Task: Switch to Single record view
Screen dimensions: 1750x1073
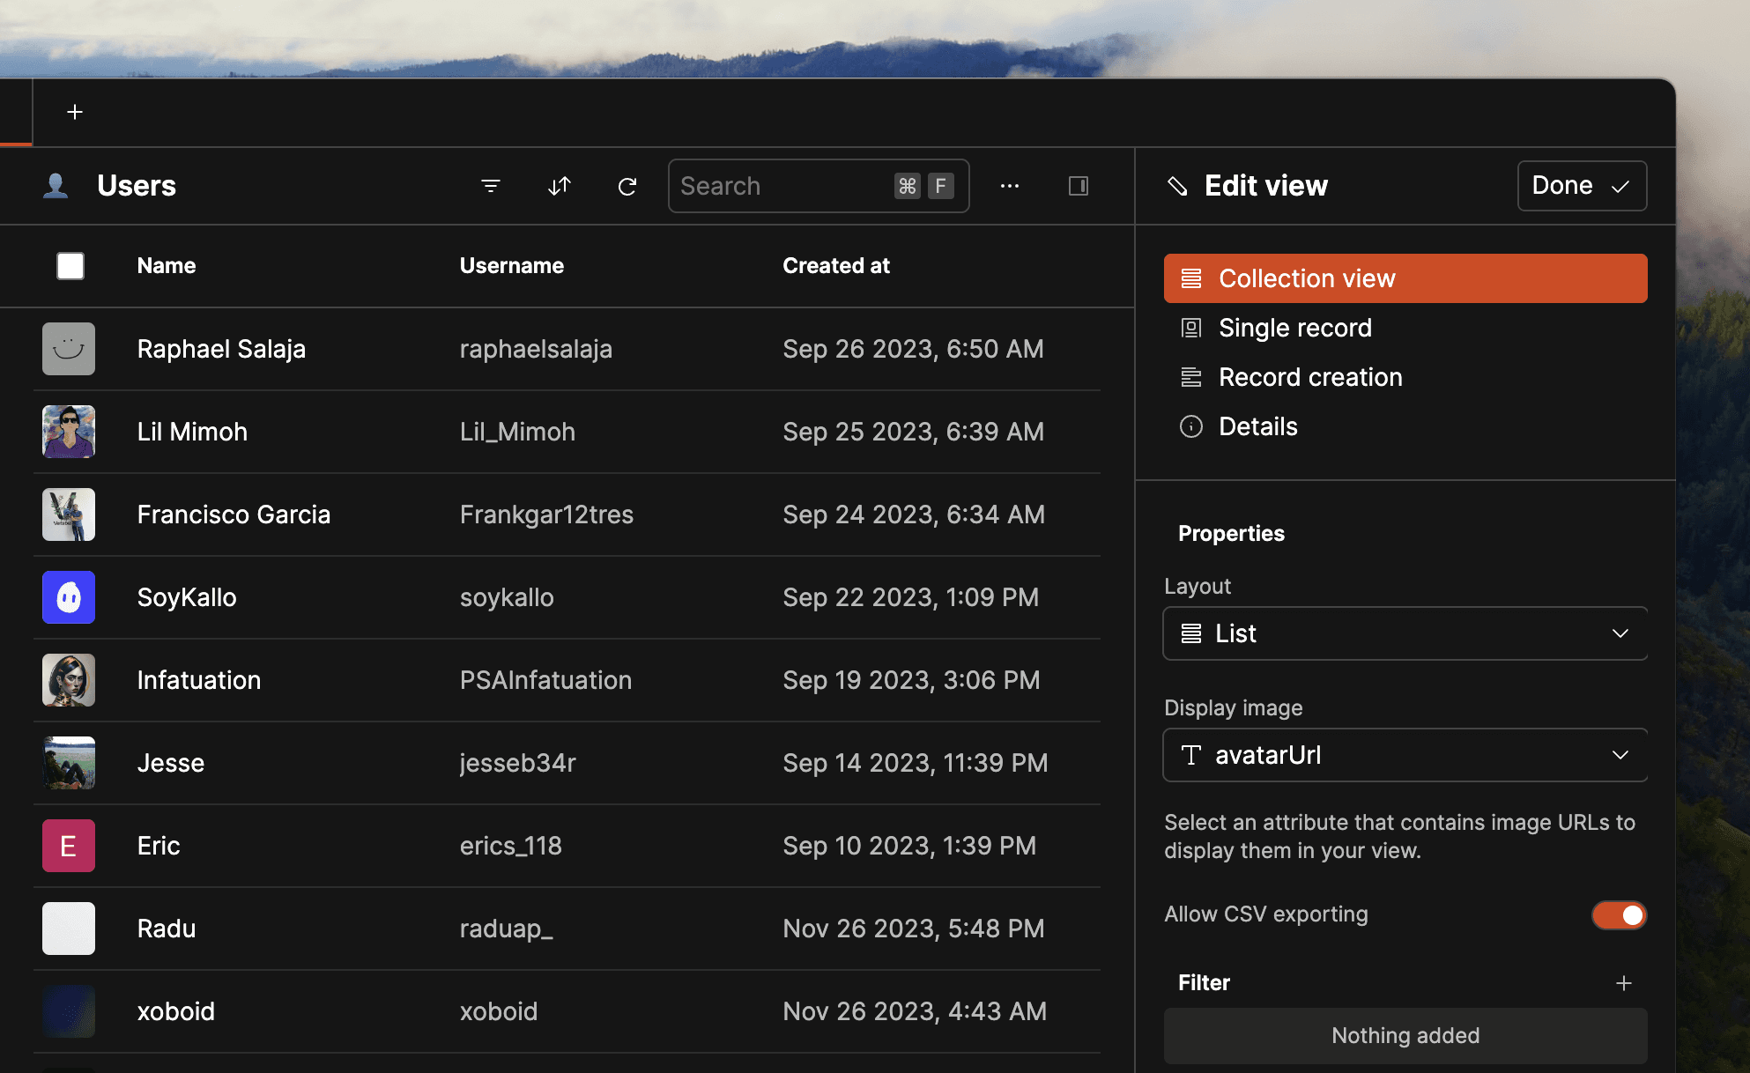Action: tap(1294, 328)
